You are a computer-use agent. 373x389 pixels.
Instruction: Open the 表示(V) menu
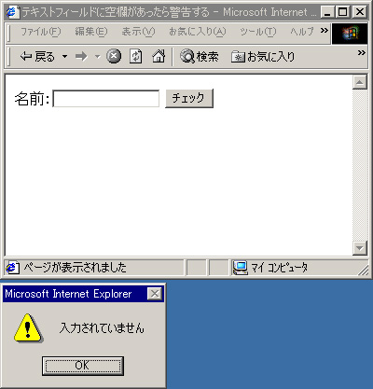click(x=138, y=32)
